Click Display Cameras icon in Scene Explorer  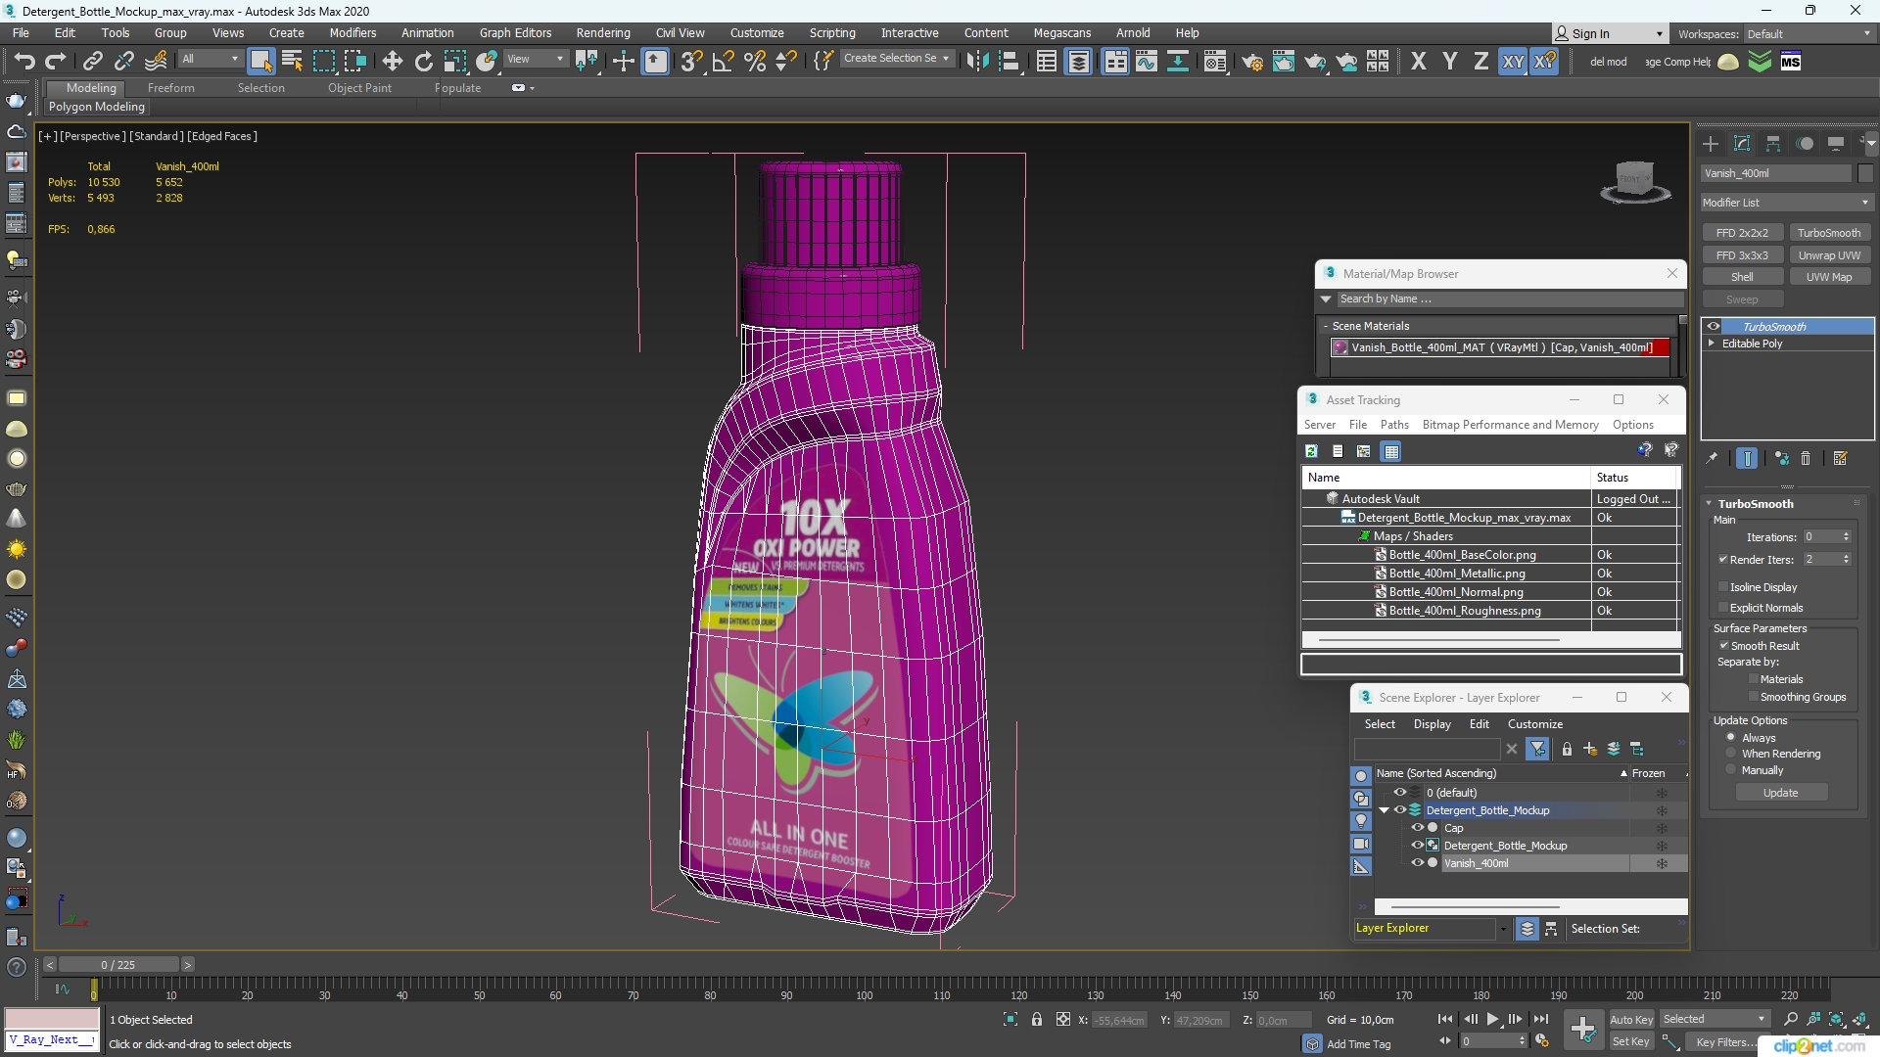pos(1361,844)
